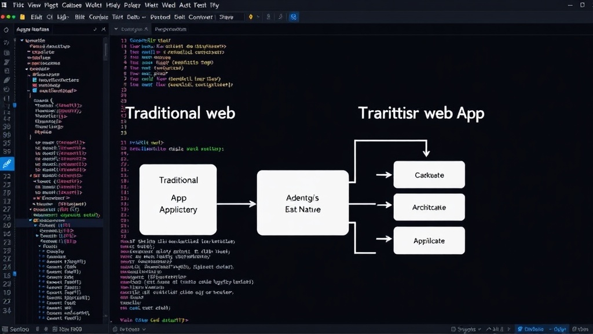Switch to the first editor tab
The image size is (593, 334).
131,29
